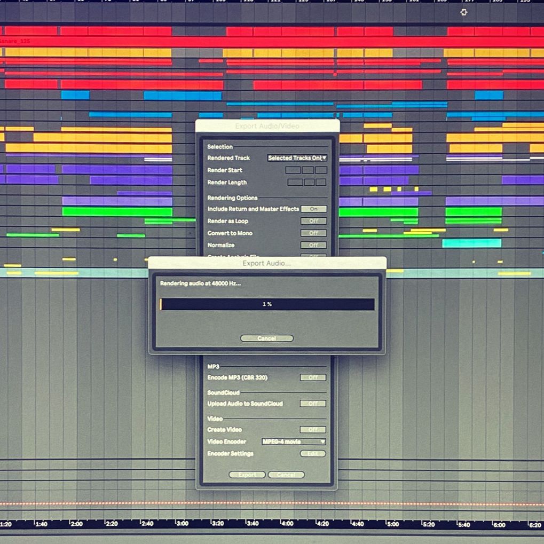
Task: Click the 4:40 mark on the time ruler
Action: click(357, 524)
